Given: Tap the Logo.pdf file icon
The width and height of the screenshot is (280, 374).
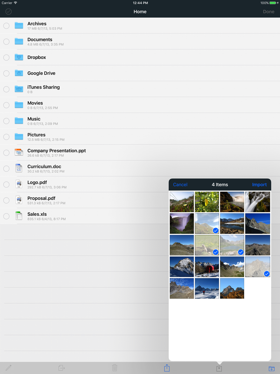Looking at the screenshot, I should pos(19,184).
